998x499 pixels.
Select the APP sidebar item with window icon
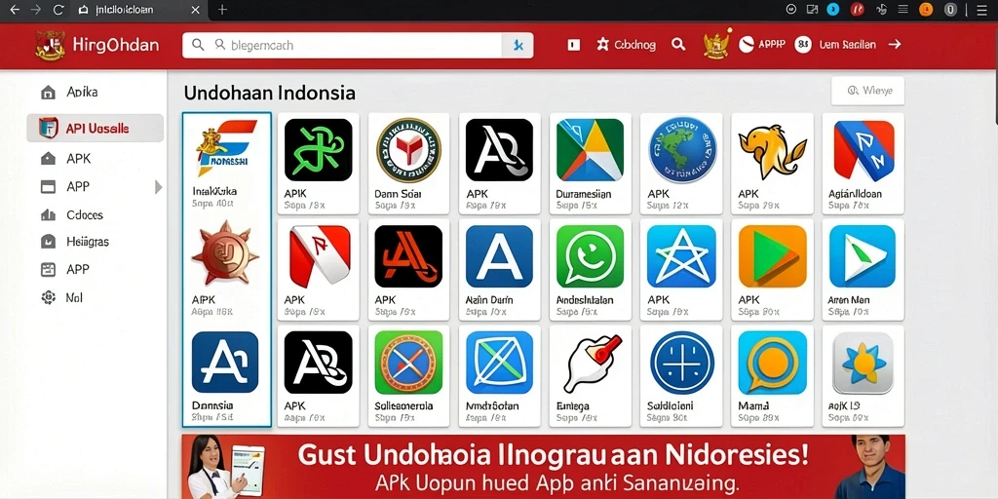[x=66, y=186]
